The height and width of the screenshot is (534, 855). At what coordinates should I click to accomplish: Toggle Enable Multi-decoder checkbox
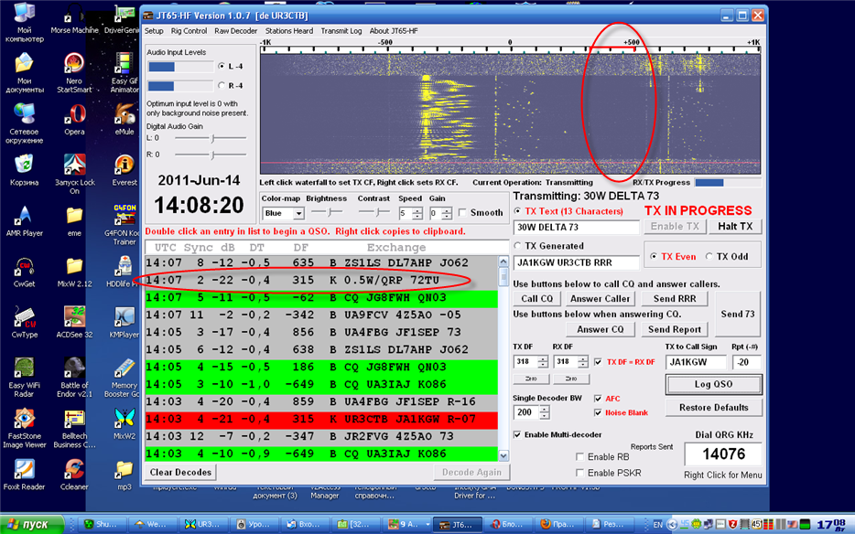(517, 434)
